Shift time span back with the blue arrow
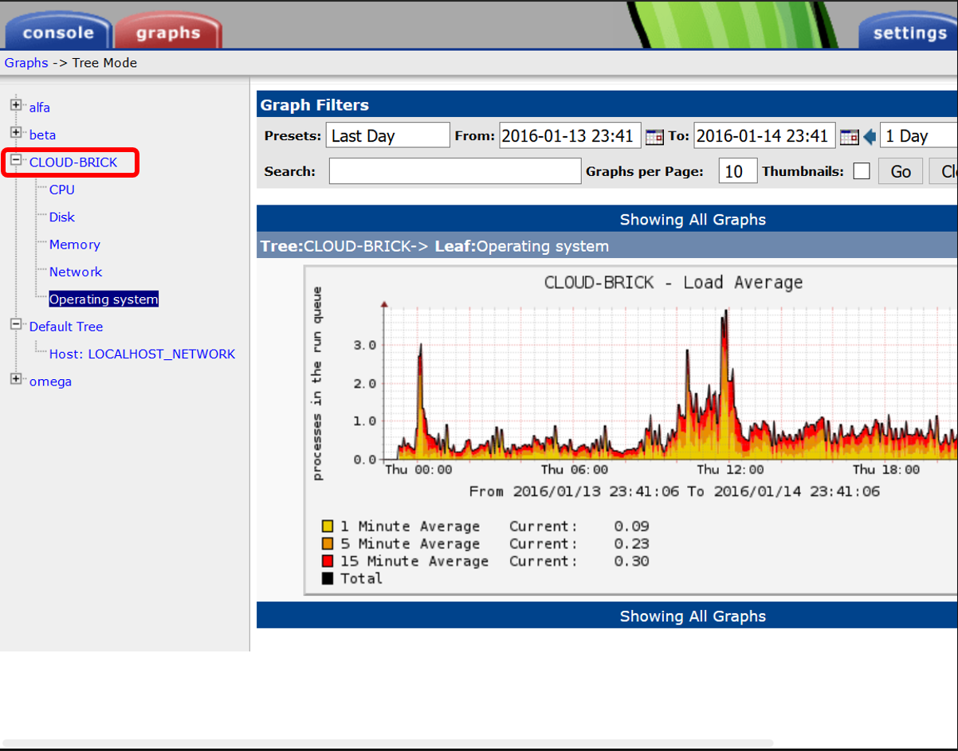 870,136
